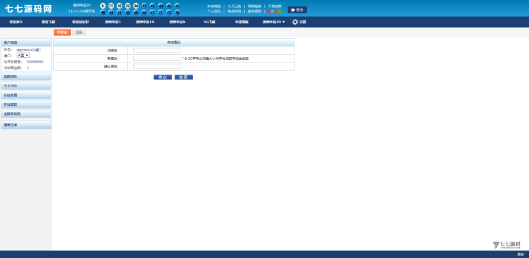The image size is (529, 258).
Task: Click the 退出 logout button
Action: 297,10
